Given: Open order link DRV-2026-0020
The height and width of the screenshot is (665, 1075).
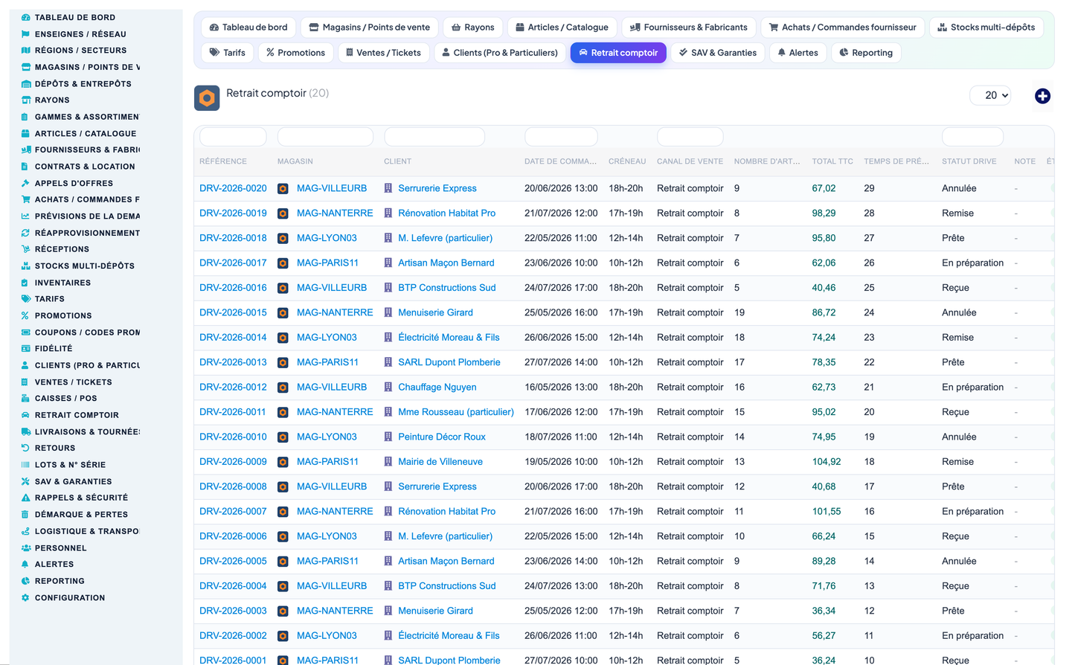Looking at the screenshot, I should click(233, 188).
